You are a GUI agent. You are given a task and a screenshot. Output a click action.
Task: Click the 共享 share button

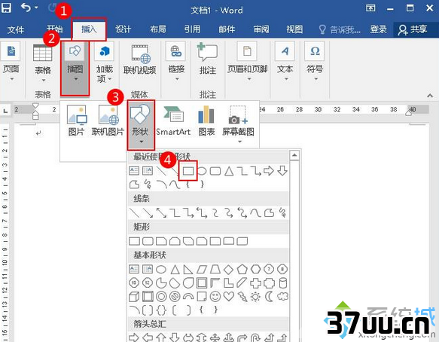[x=413, y=29]
